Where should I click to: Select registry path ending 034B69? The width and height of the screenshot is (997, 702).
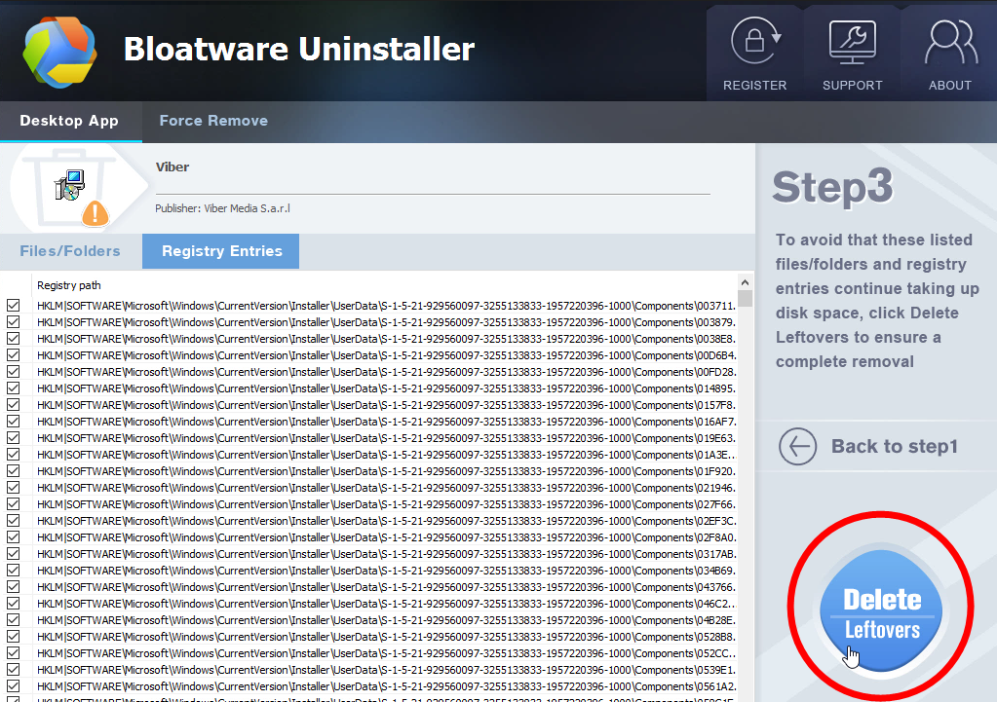386,571
